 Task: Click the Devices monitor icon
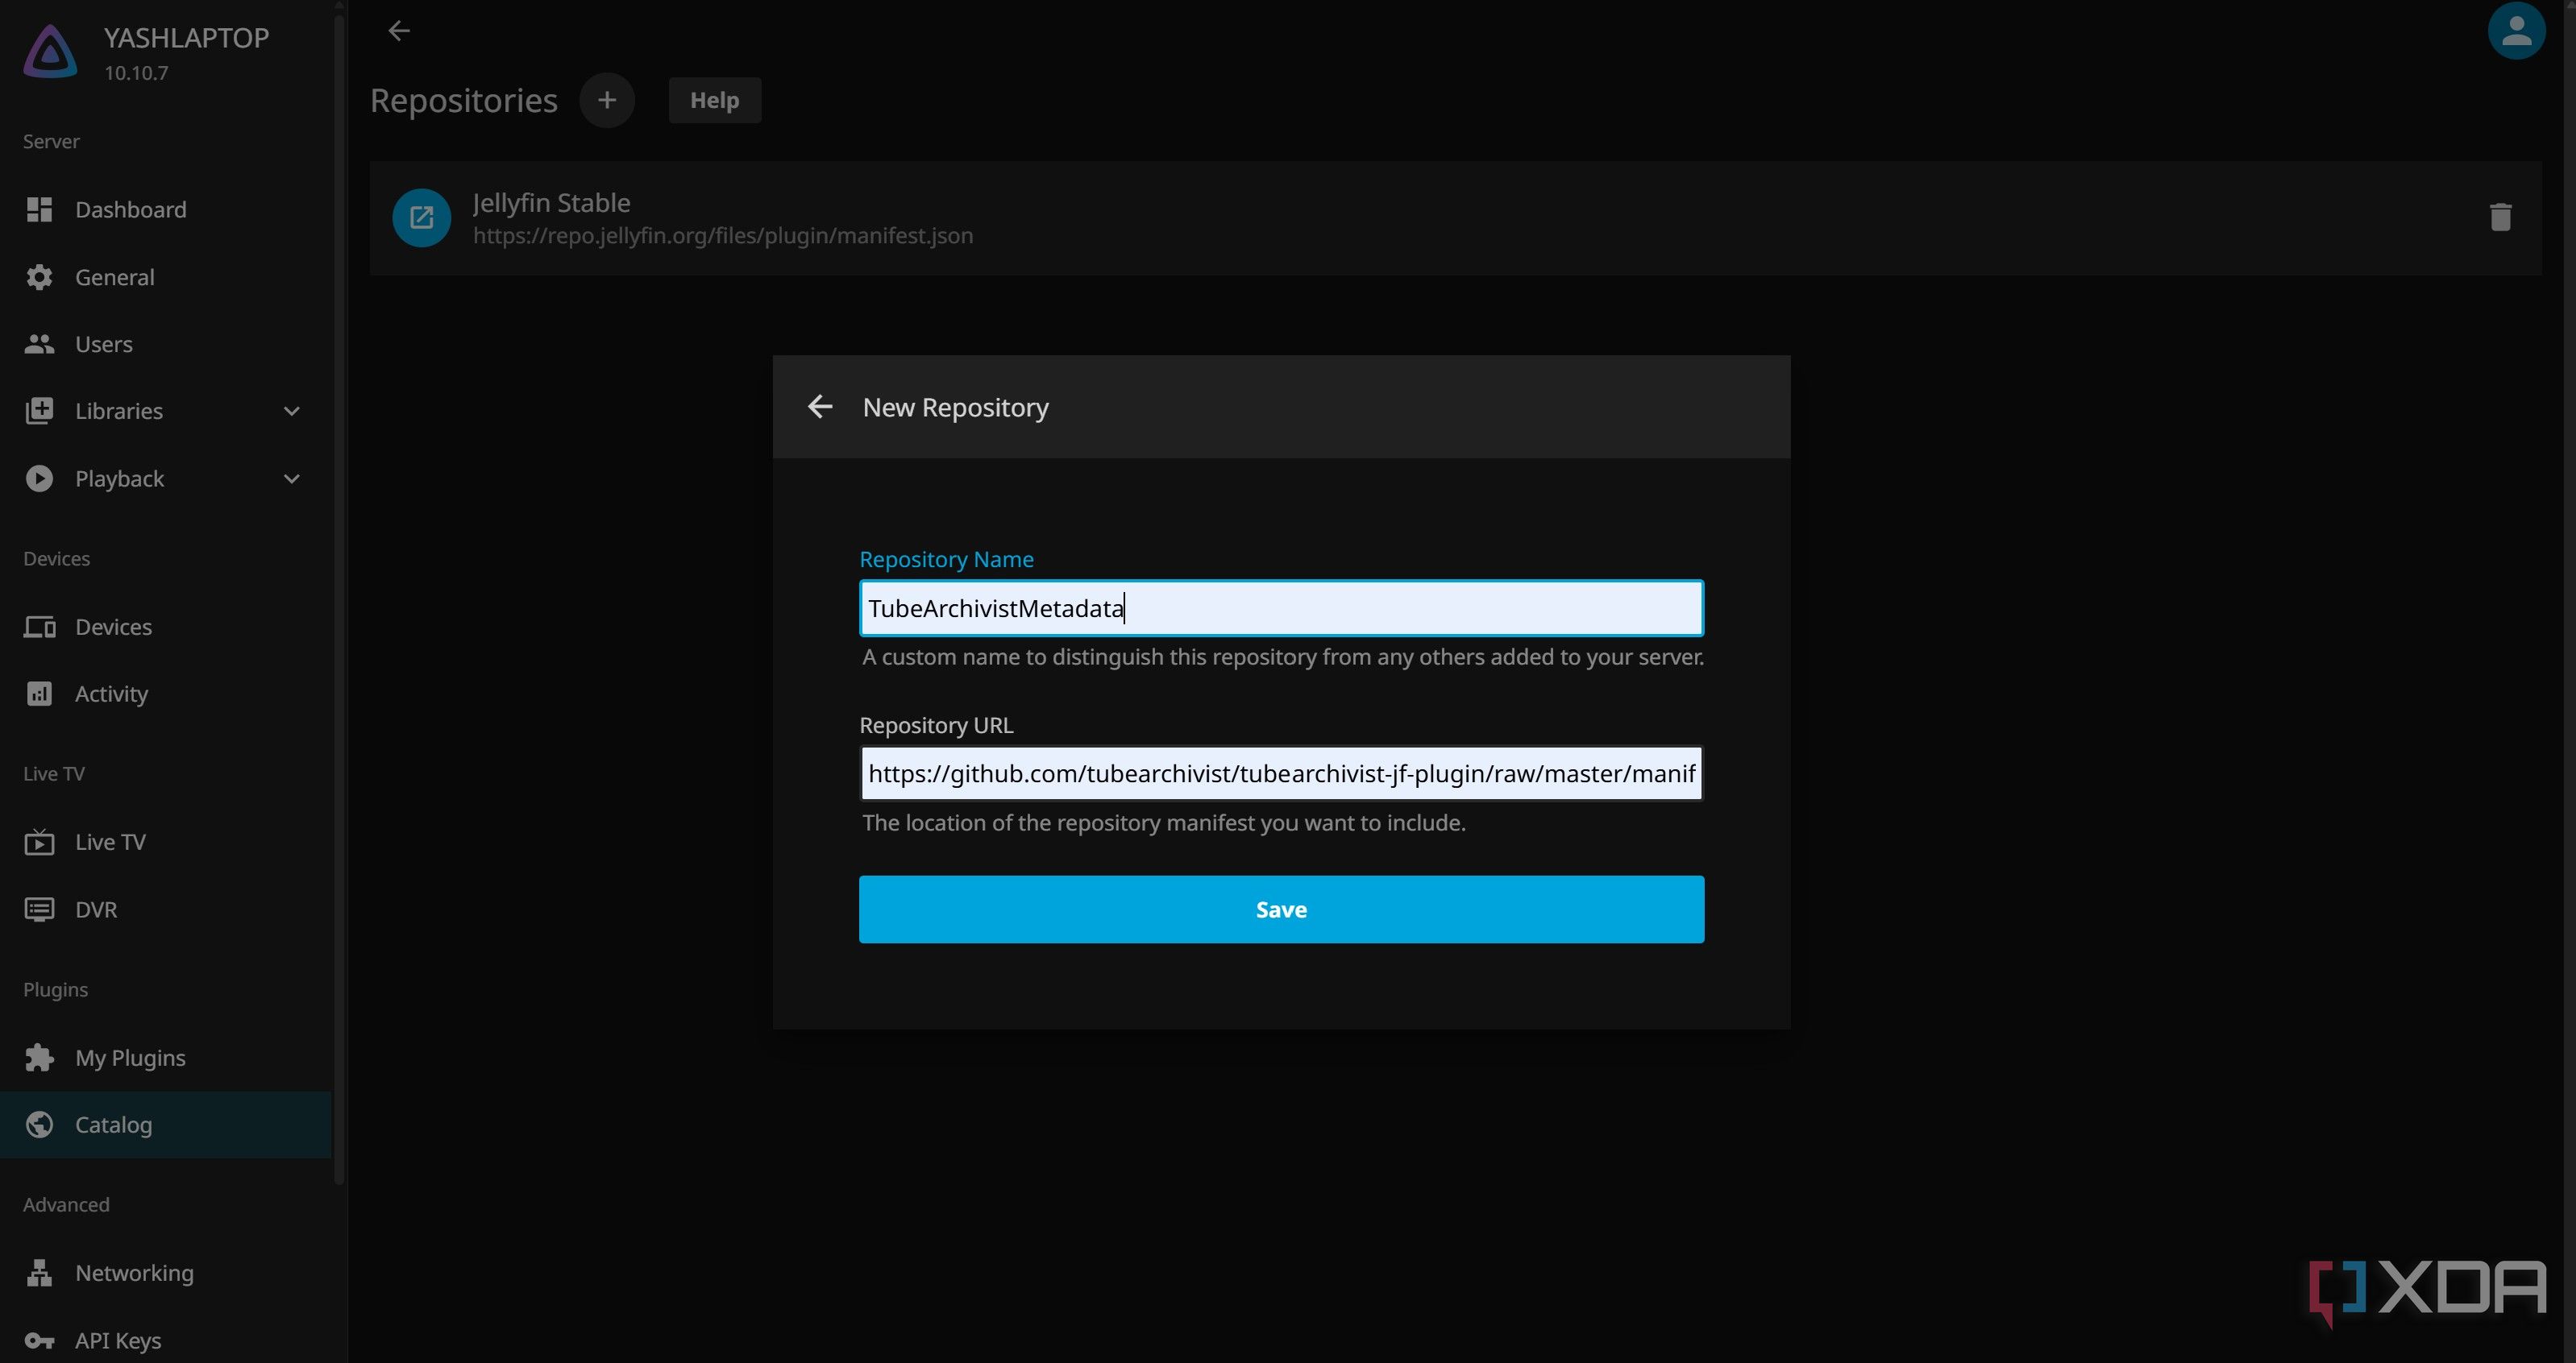(39, 627)
